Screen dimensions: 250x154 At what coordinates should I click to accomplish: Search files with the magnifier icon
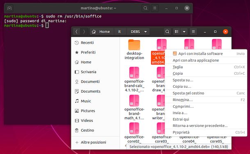pos(167,31)
